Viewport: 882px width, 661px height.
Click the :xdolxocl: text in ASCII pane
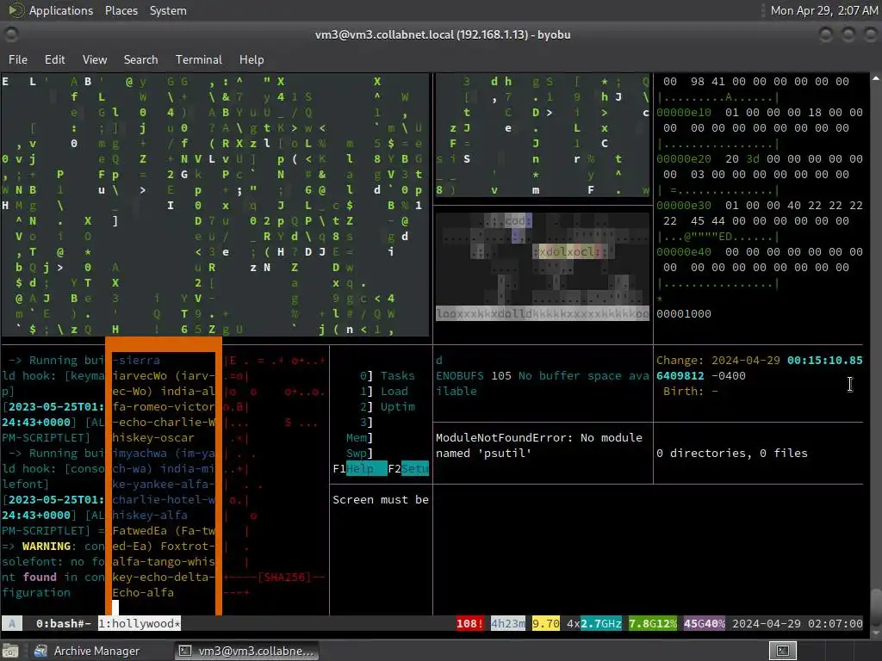point(570,252)
